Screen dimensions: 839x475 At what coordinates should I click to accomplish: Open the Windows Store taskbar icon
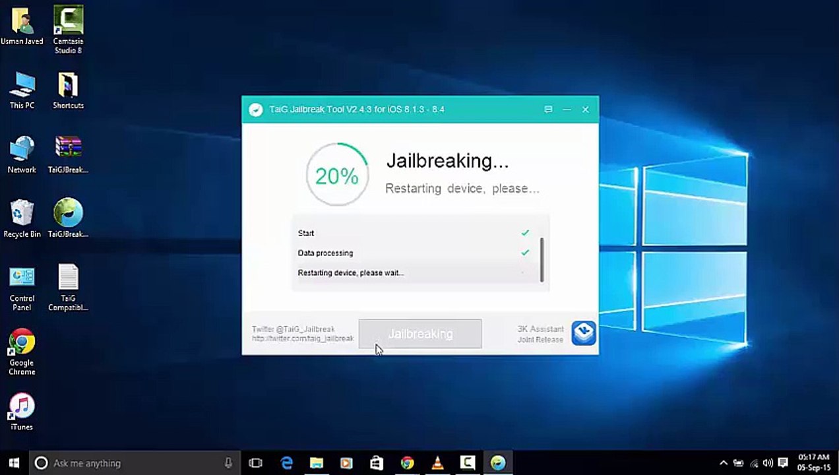377,463
